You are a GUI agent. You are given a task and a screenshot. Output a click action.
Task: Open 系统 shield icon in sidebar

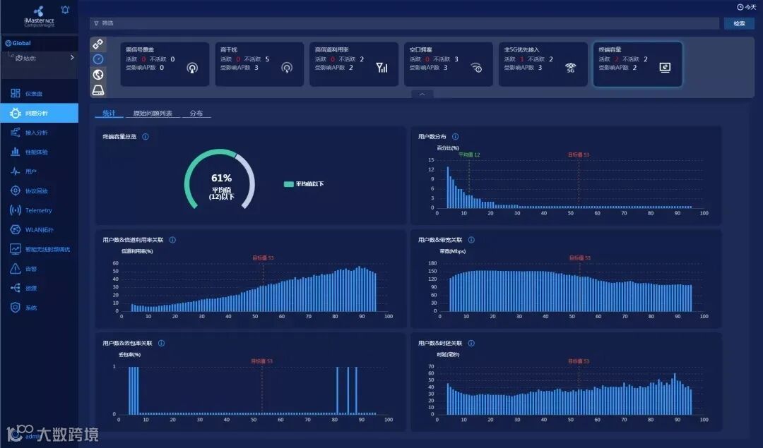16,307
